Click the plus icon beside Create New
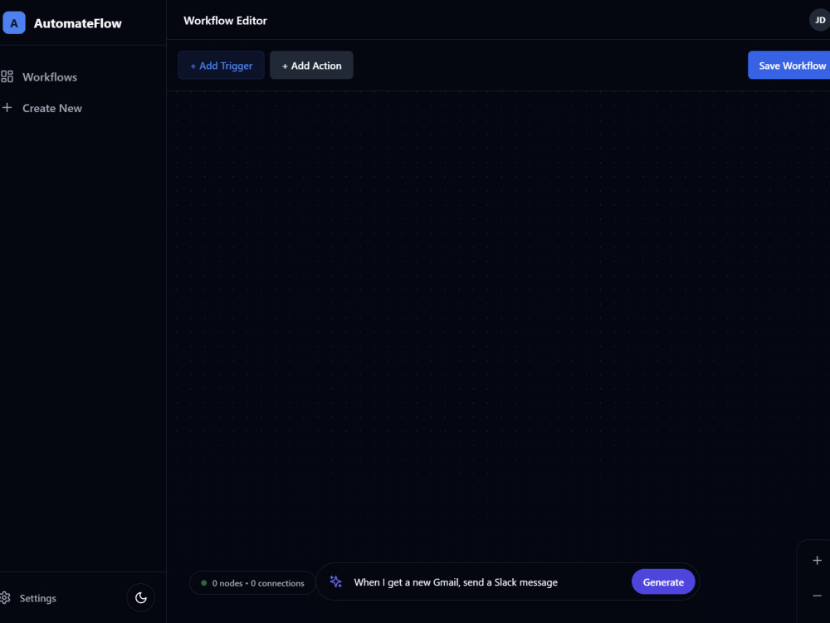The width and height of the screenshot is (830, 623). coord(7,108)
